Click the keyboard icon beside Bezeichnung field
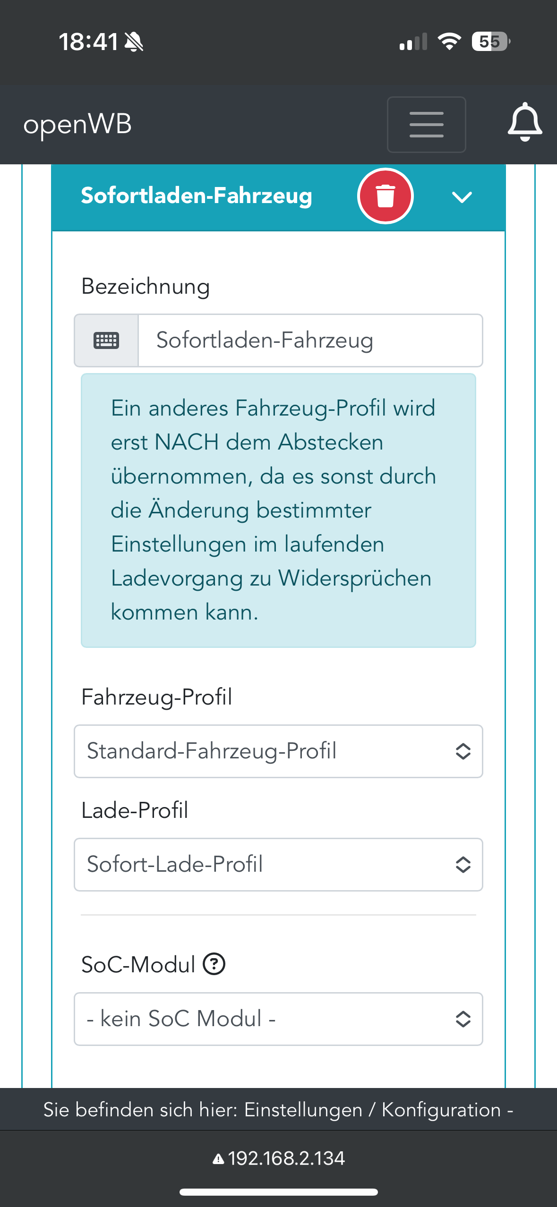Screen dimensions: 557x1207 pos(106,340)
